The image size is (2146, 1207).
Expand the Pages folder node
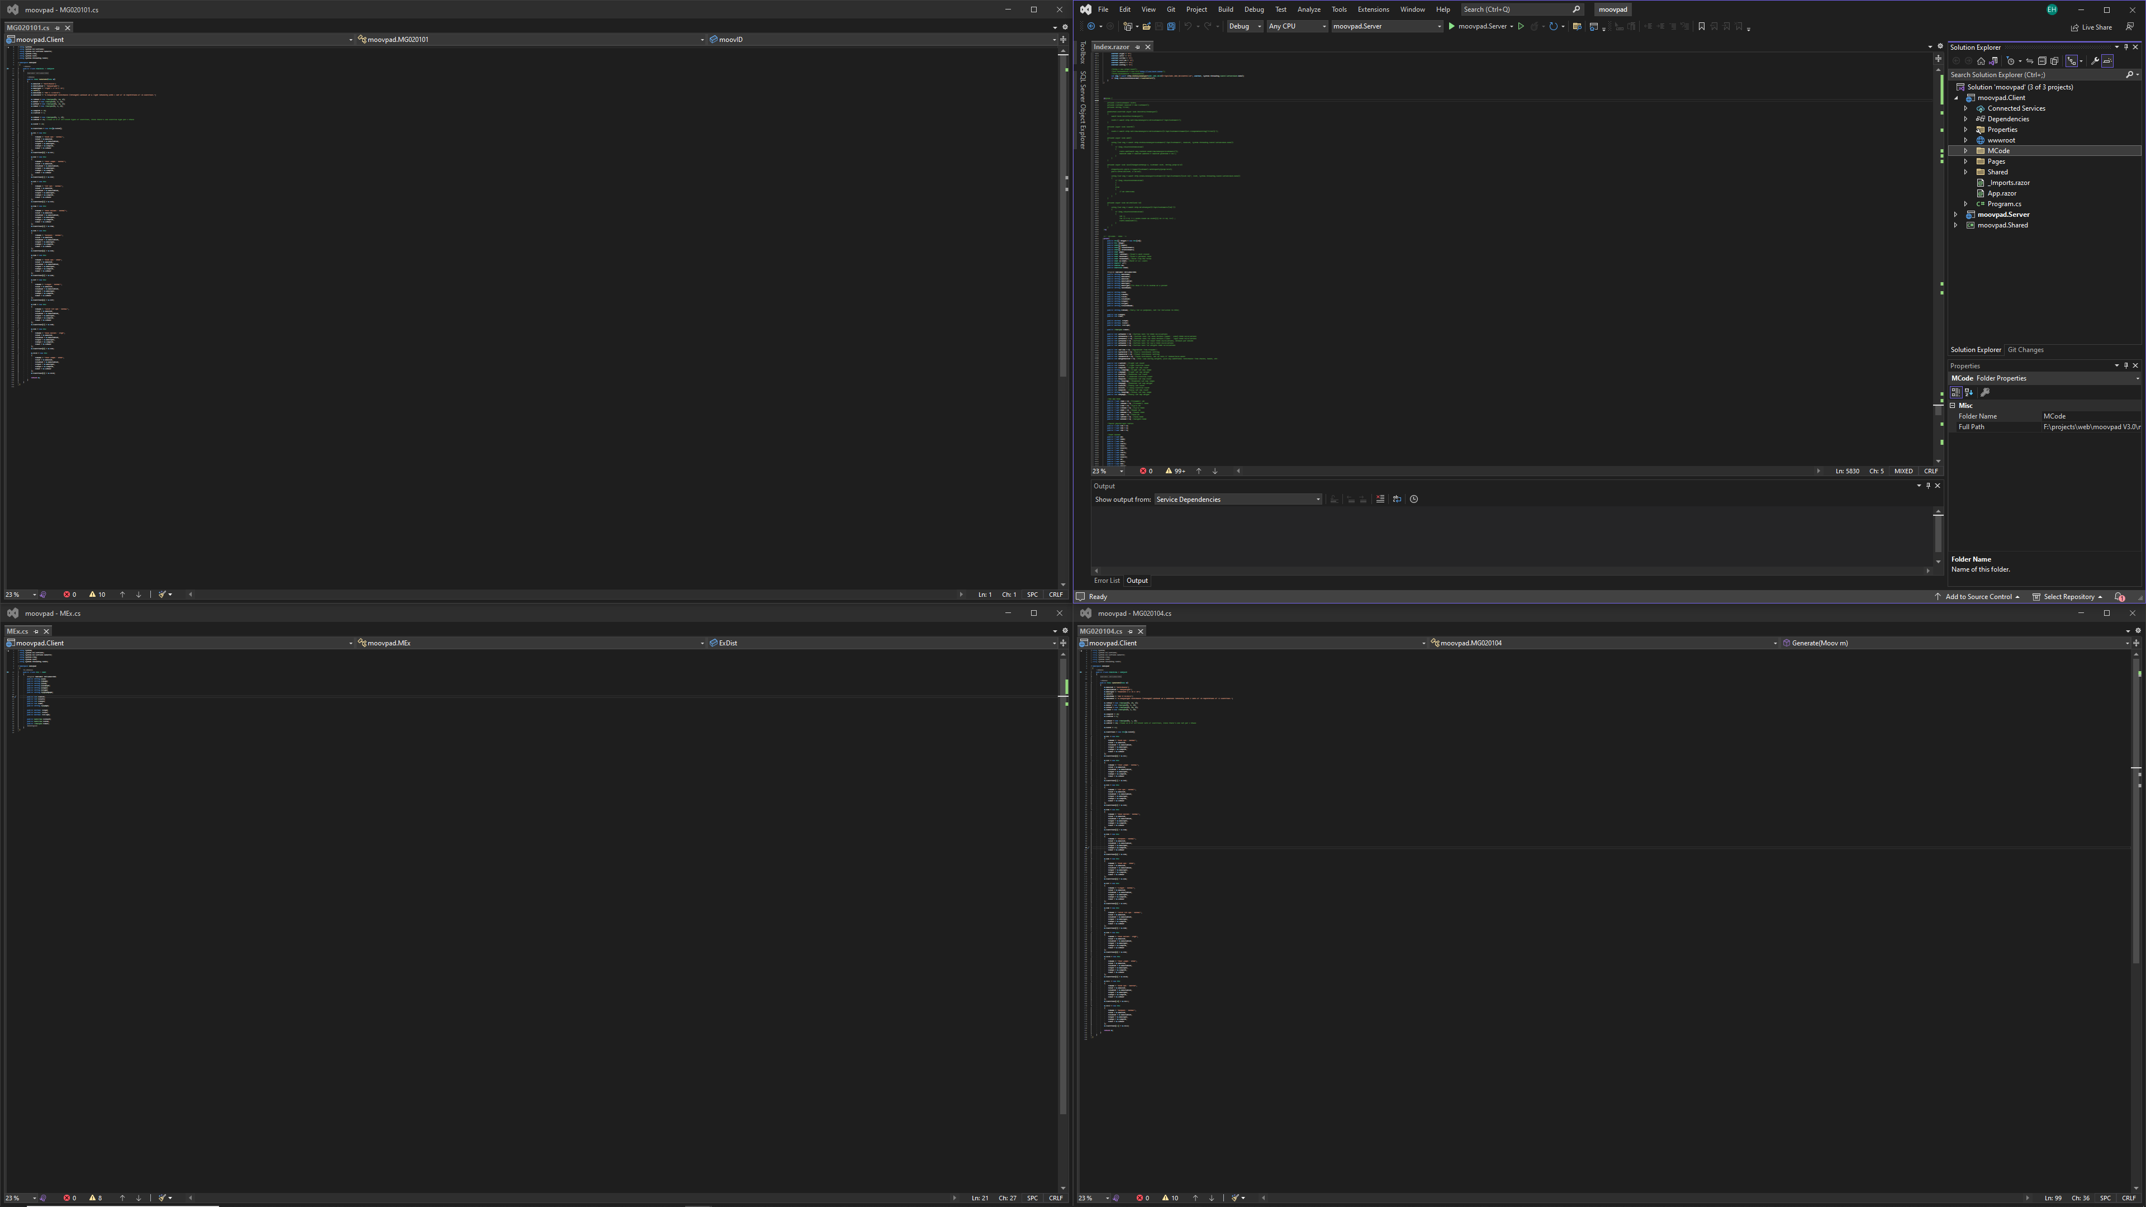pos(1966,161)
